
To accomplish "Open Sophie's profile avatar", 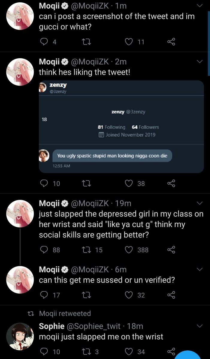I will 20,336.
